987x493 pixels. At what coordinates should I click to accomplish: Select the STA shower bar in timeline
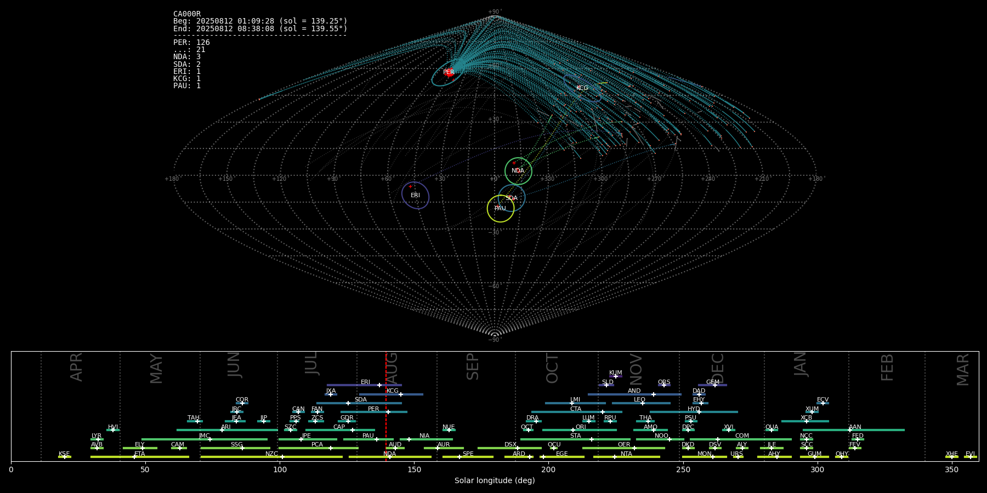pos(575,439)
